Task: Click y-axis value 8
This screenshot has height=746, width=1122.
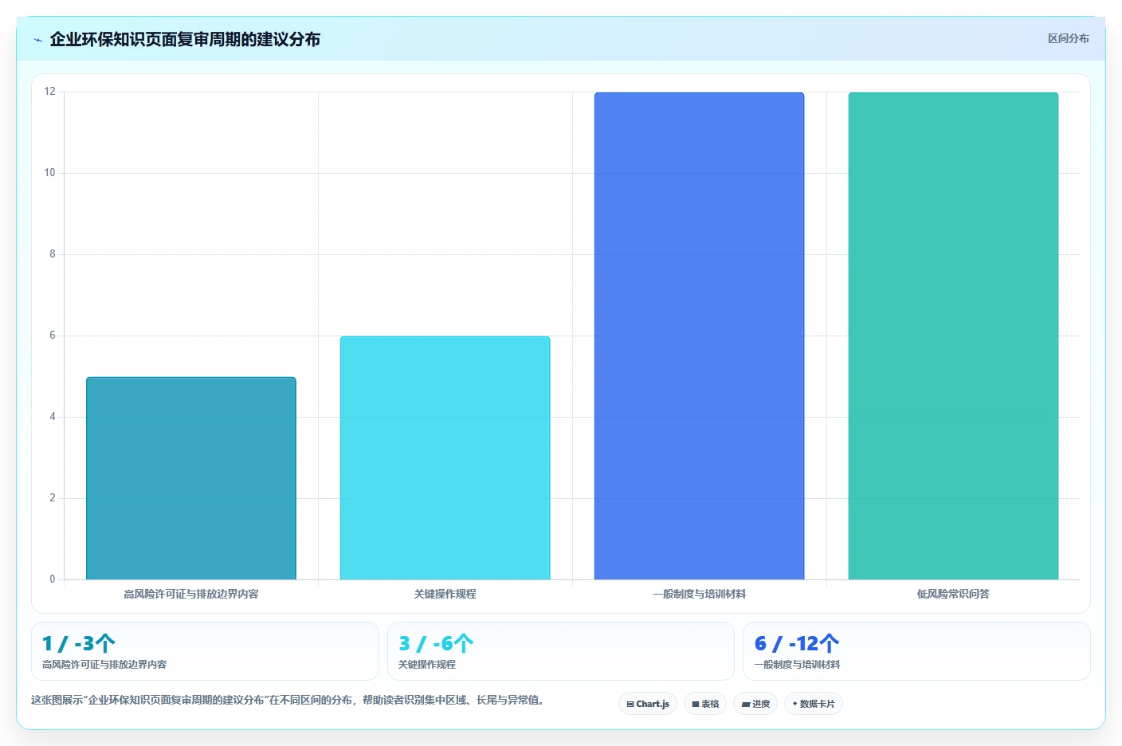Action: coord(53,254)
